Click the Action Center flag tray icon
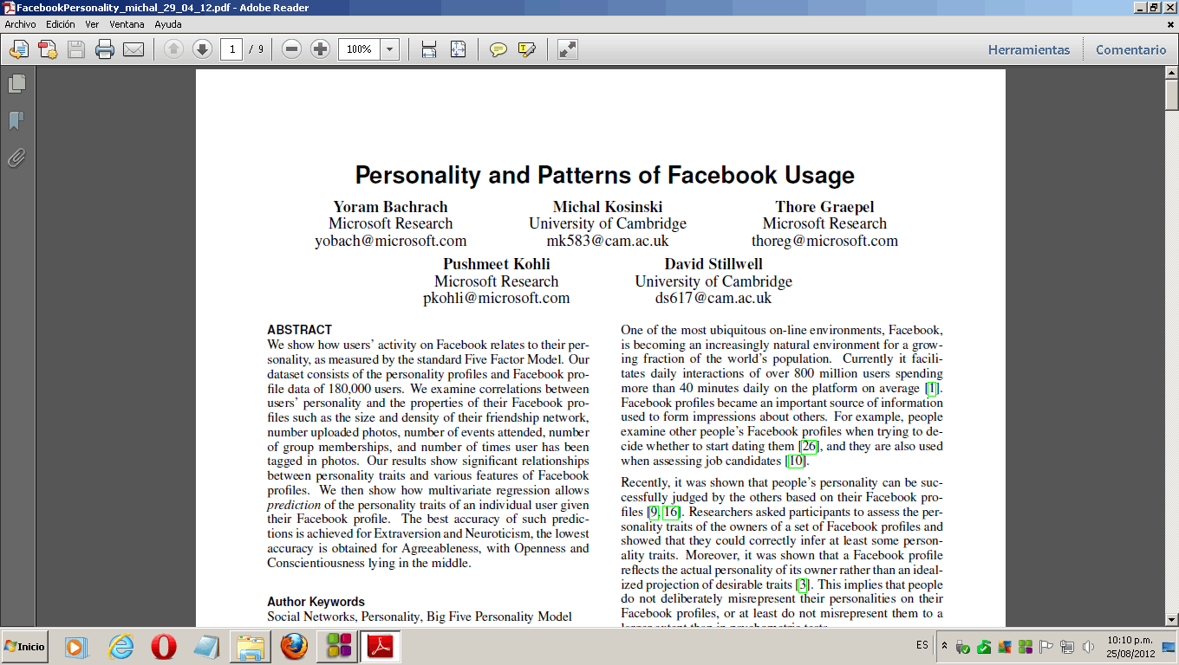The image size is (1179, 665). [1047, 647]
